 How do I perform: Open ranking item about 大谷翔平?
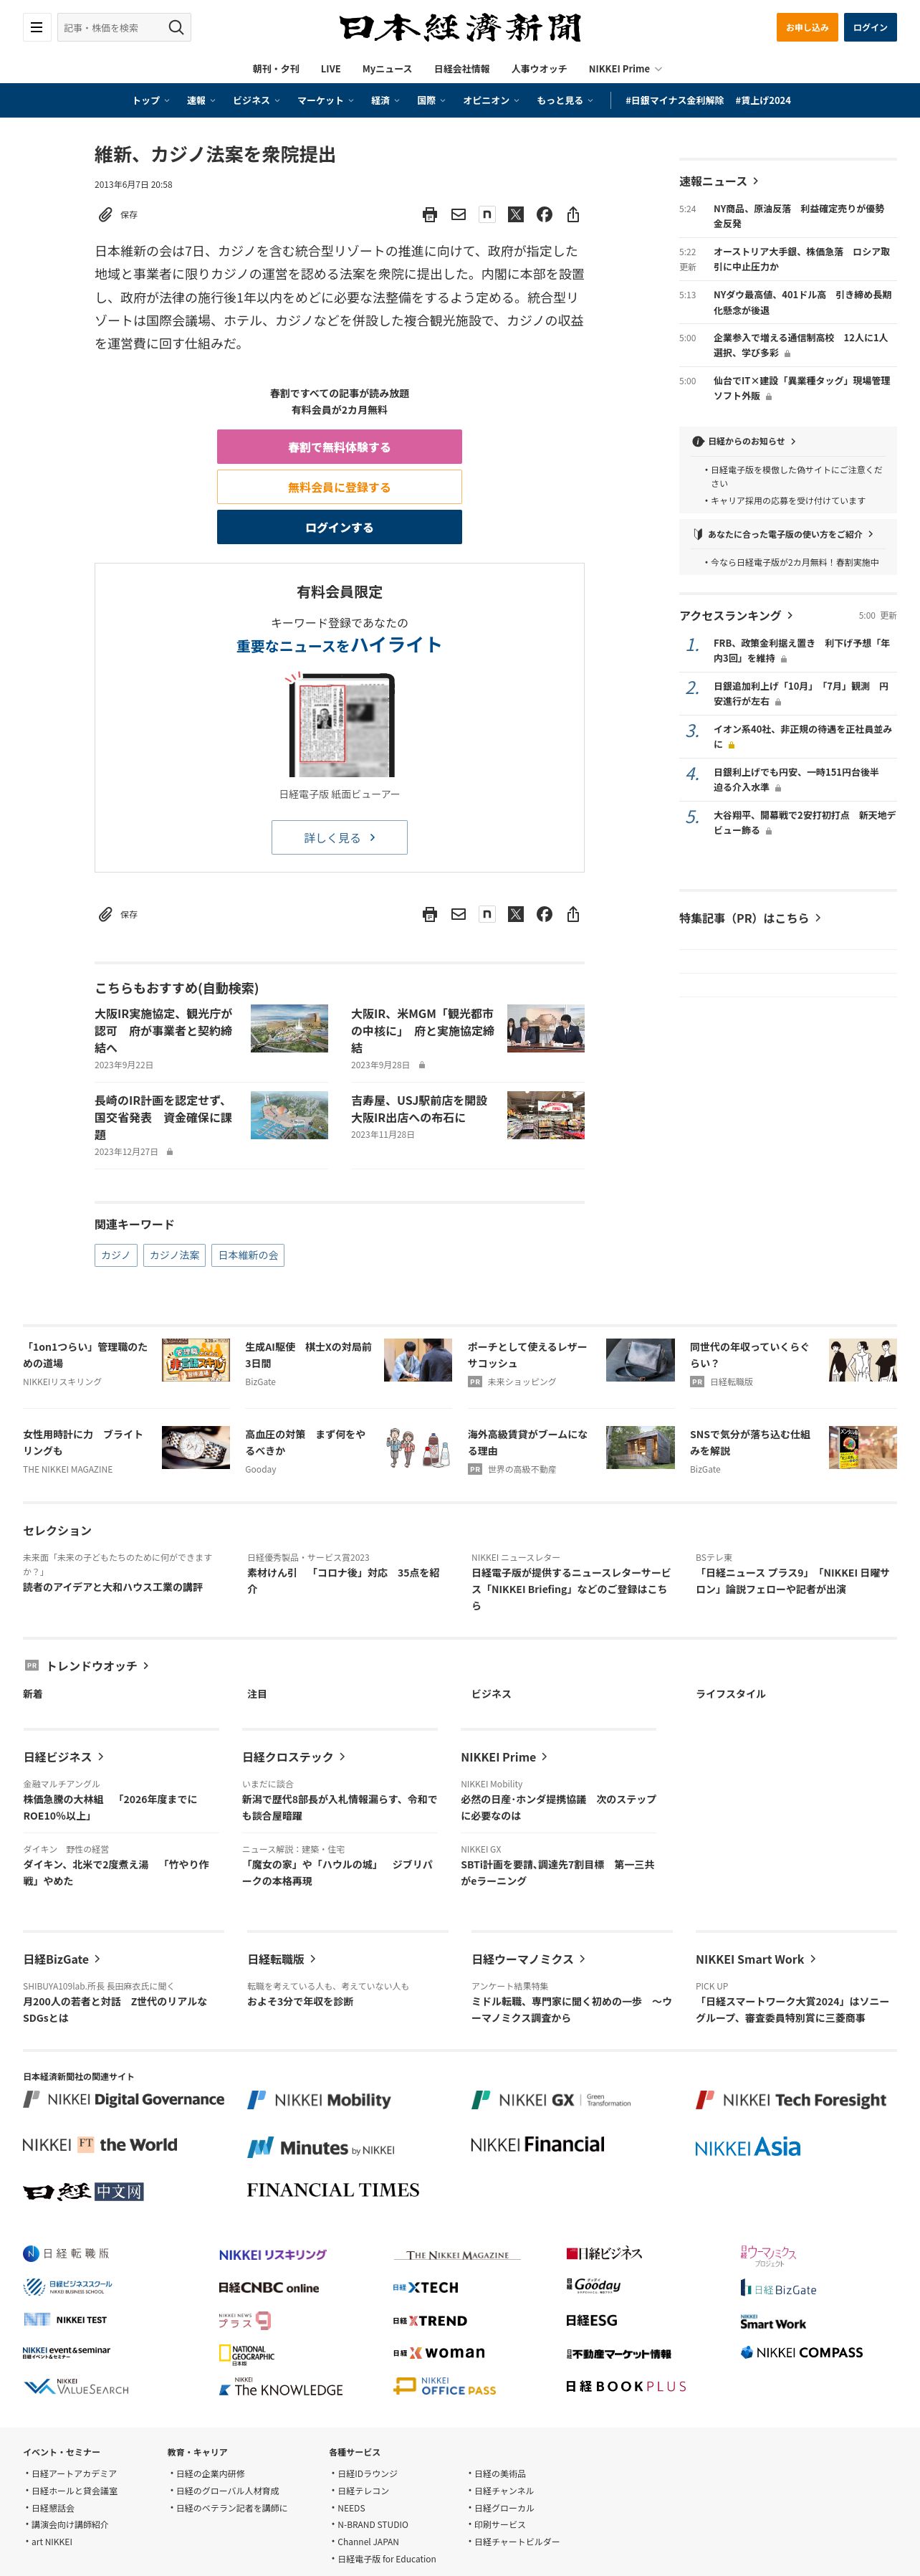pyautogui.click(x=804, y=822)
